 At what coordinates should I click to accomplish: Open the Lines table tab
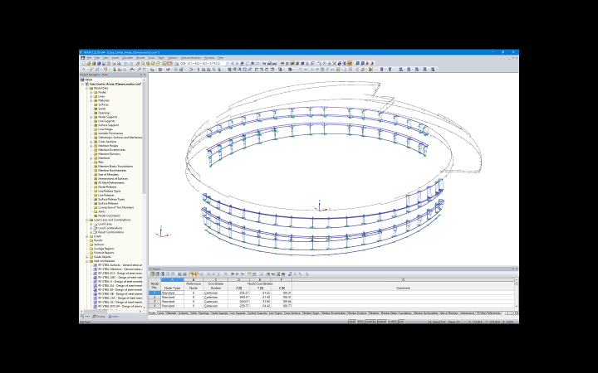(x=161, y=312)
